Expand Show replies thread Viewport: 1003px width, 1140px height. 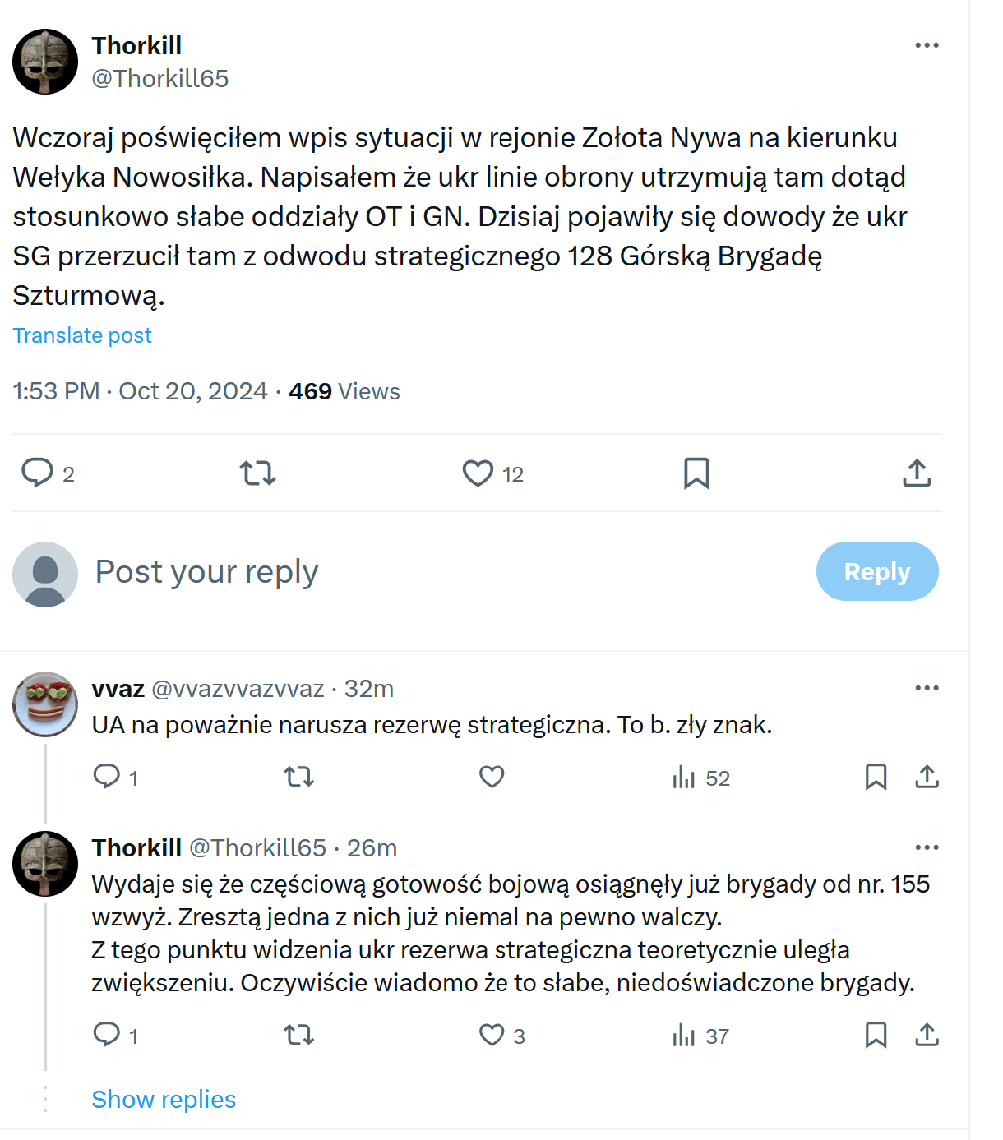[x=164, y=1099]
